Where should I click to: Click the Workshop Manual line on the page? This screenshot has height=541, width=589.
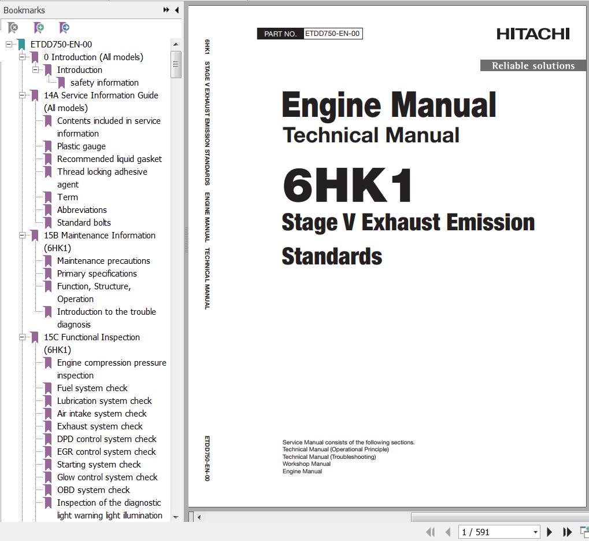(x=306, y=464)
